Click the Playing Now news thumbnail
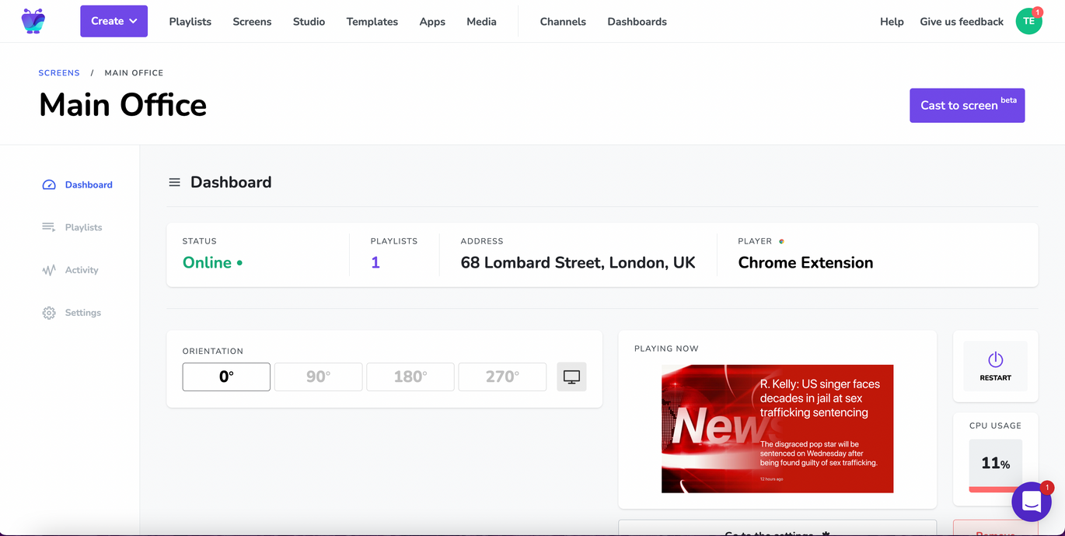 coord(777,429)
